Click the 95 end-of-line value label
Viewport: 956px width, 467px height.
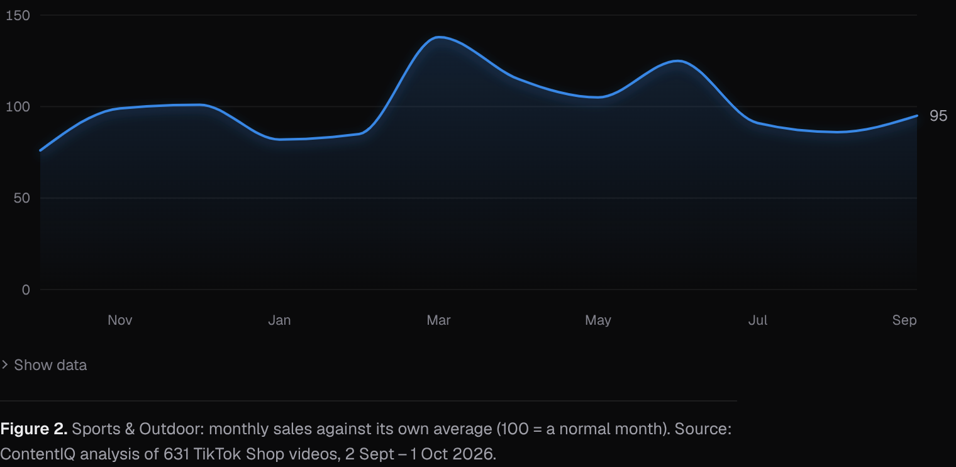tap(938, 116)
